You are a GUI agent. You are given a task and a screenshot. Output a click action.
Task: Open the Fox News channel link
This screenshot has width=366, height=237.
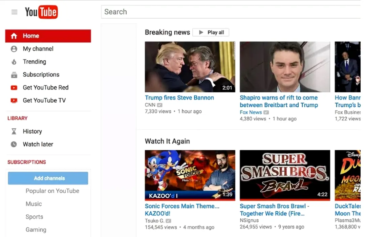tap(251, 112)
